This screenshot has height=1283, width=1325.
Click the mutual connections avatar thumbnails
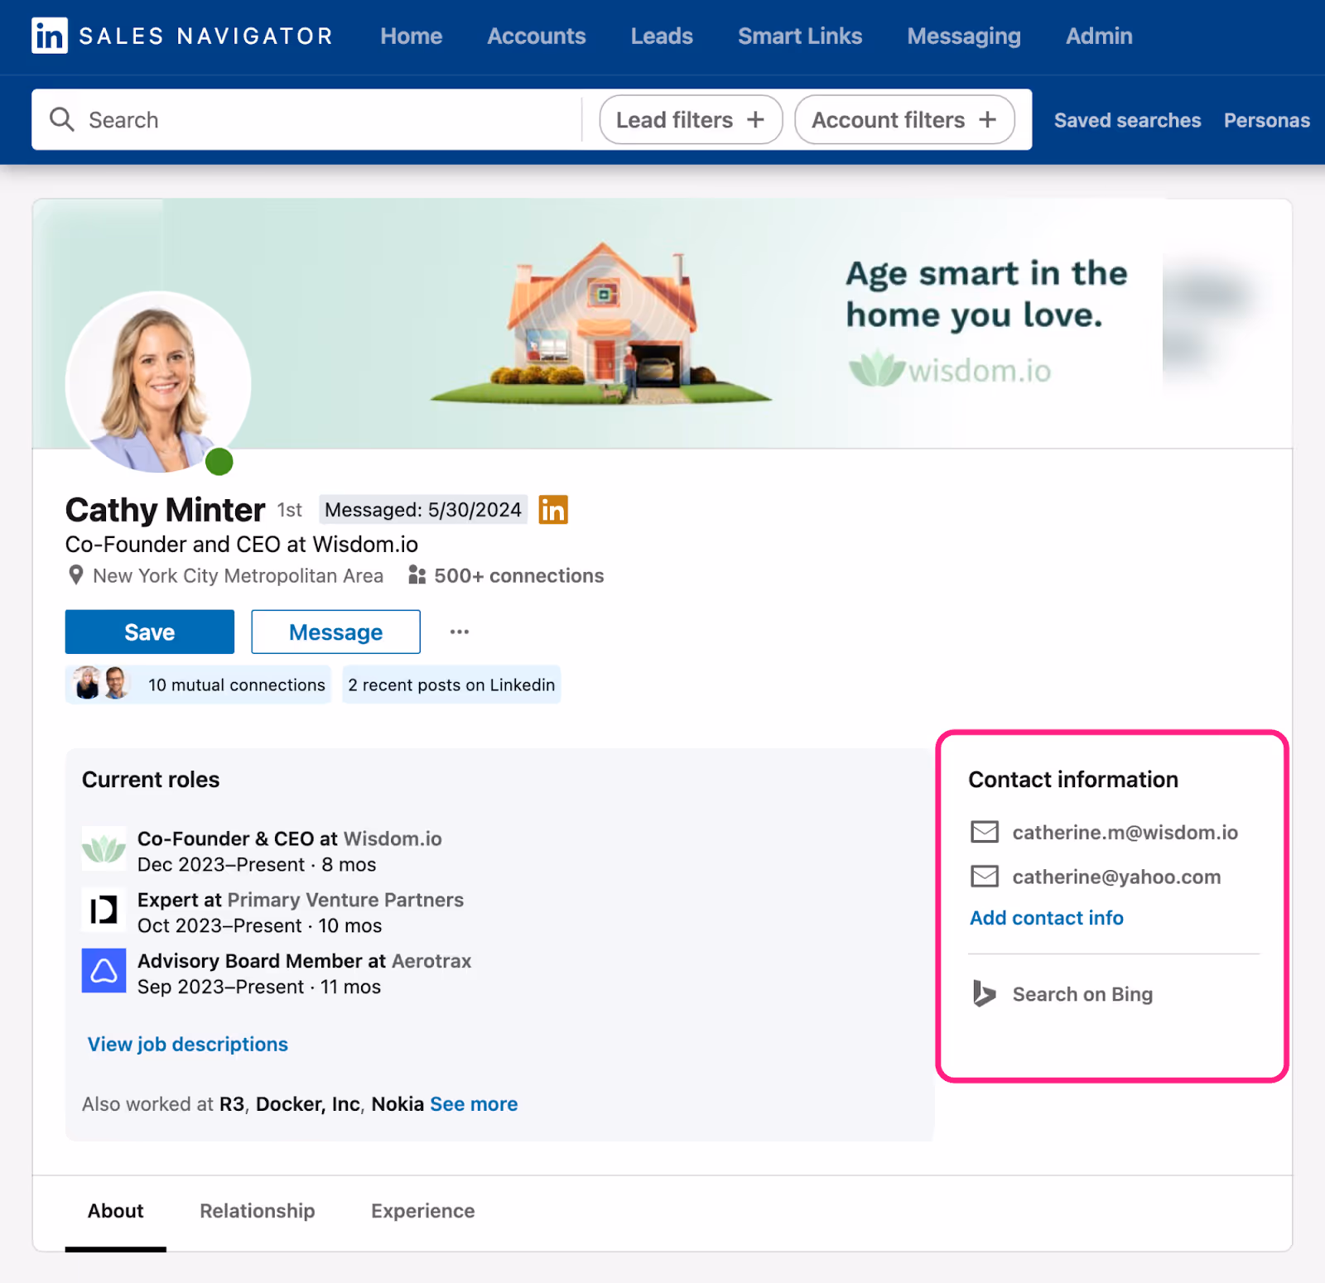point(102,684)
